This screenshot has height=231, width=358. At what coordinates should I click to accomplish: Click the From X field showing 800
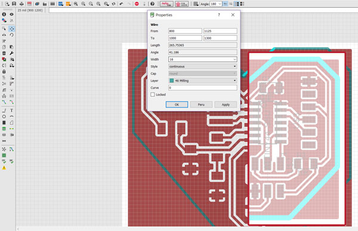(185, 31)
